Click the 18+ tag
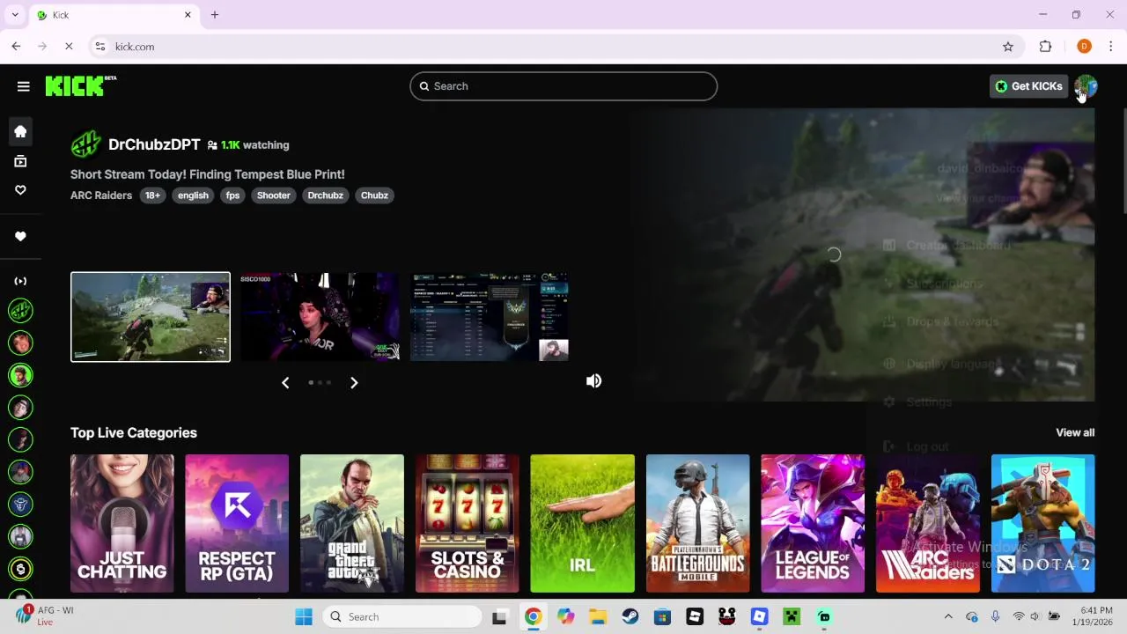Screen dimensions: 1127x634 pos(152,195)
